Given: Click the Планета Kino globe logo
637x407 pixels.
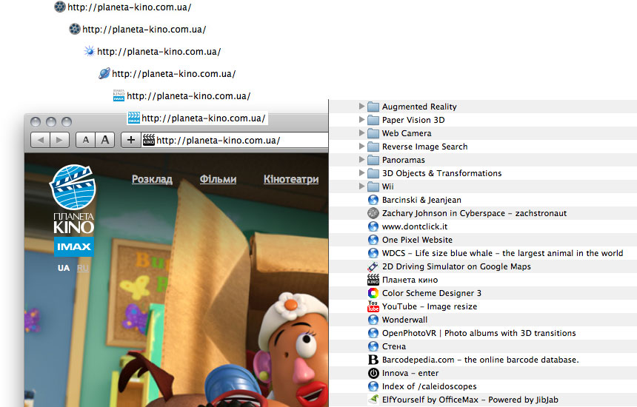Looking at the screenshot, I should pyautogui.click(x=73, y=186).
